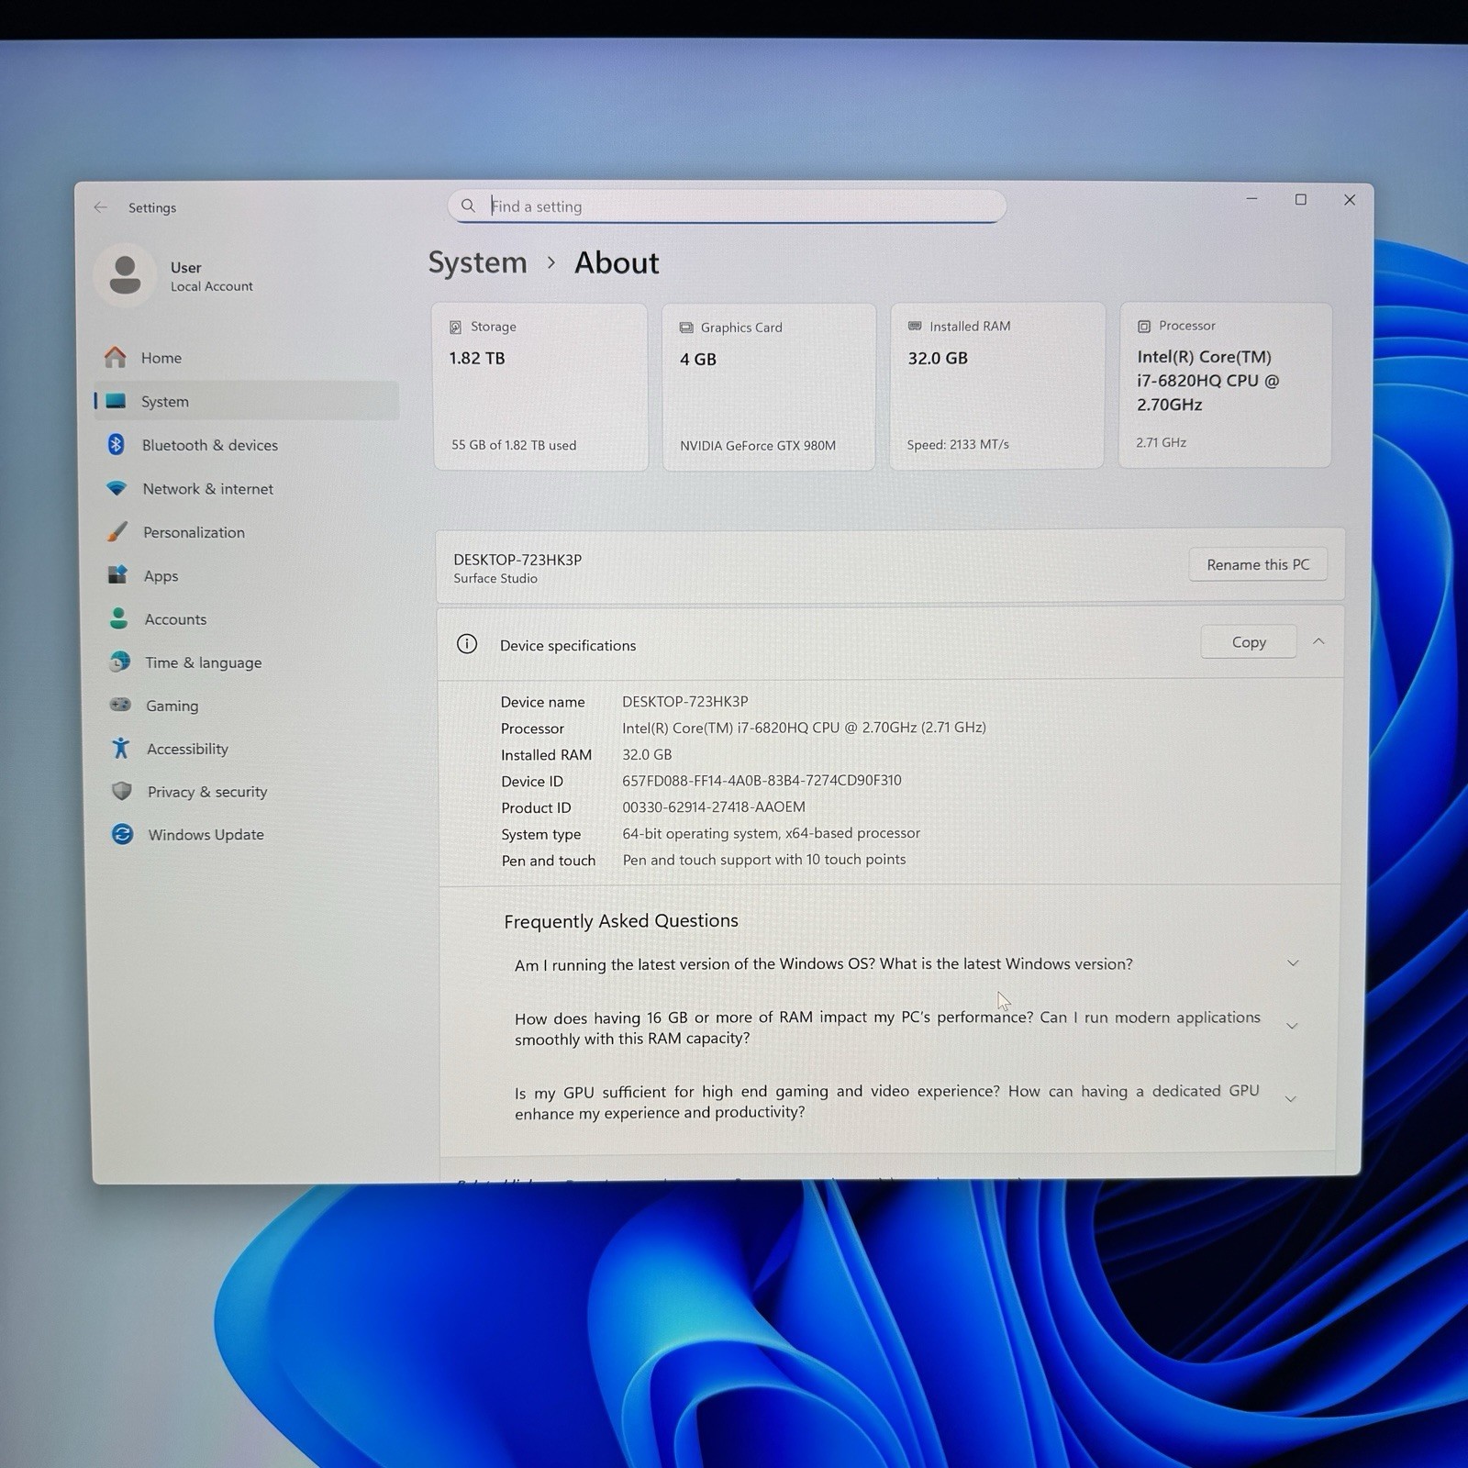Collapse the Device specifications section
The height and width of the screenshot is (1468, 1468).
(x=1318, y=641)
